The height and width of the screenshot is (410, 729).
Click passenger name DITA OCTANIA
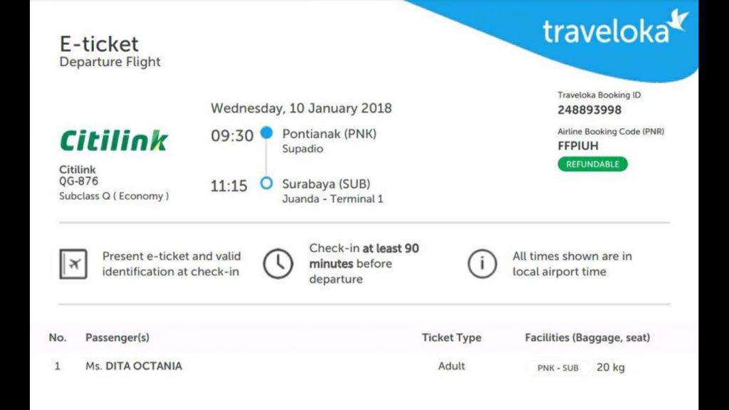tap(143, 366)
